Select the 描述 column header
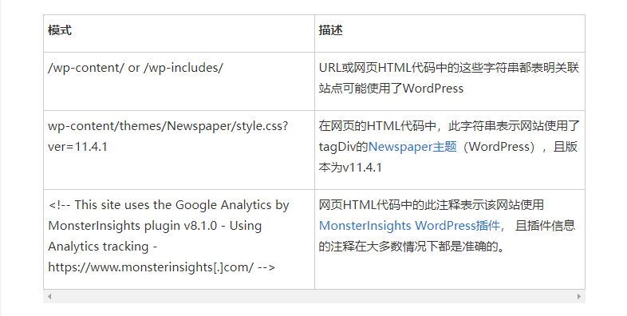Image resolution: width=627 pixels, height=316 pixels. tap(450, 34)
